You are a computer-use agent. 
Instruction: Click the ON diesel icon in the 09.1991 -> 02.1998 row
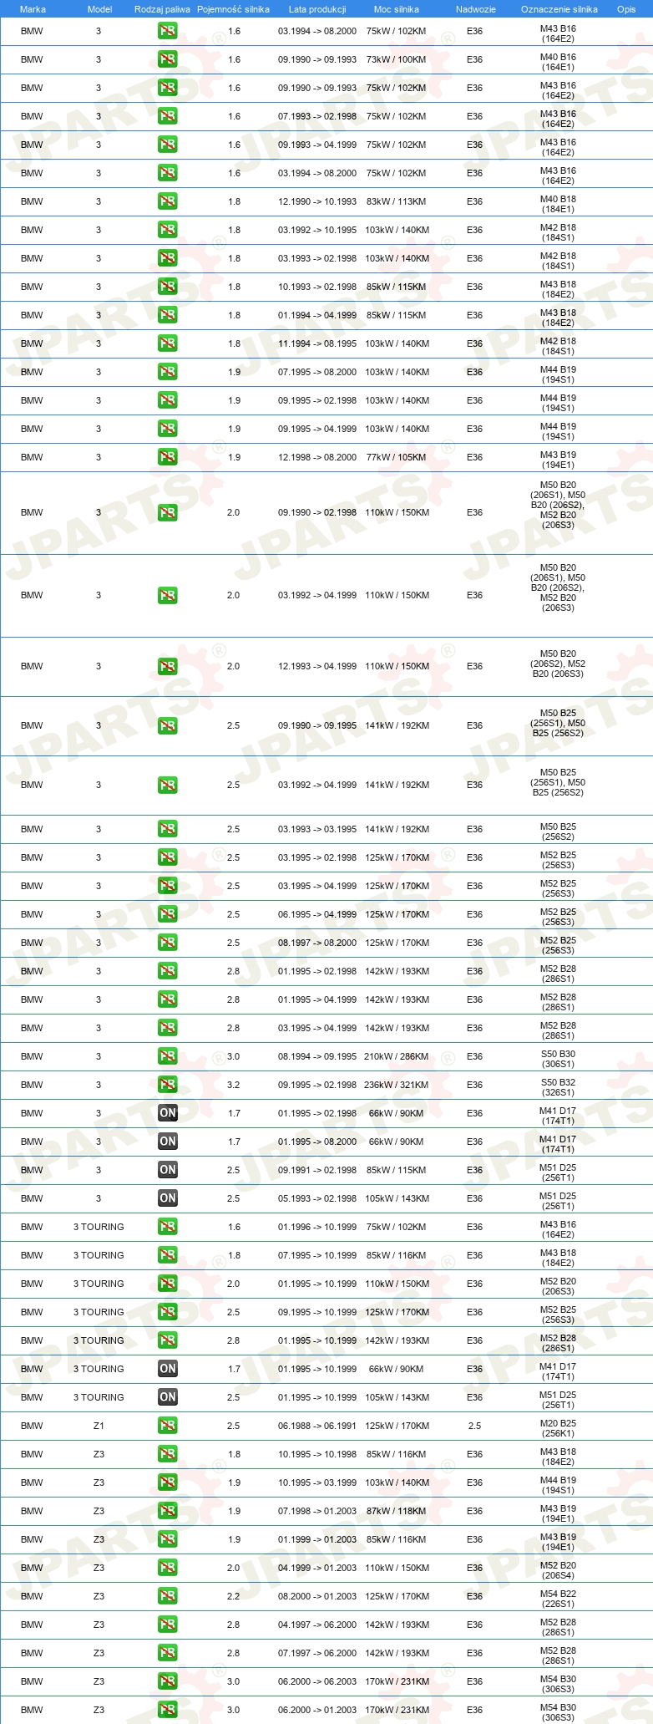pyautogui.click(x=167, y=1170)
